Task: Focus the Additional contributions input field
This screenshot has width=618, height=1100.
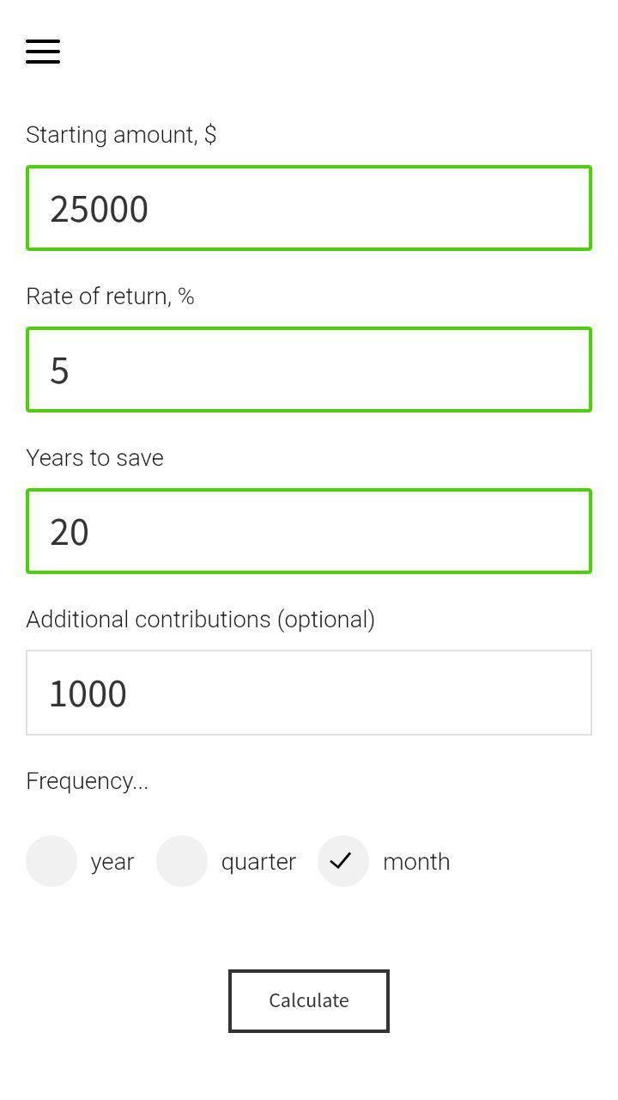Action: [309, 693]
